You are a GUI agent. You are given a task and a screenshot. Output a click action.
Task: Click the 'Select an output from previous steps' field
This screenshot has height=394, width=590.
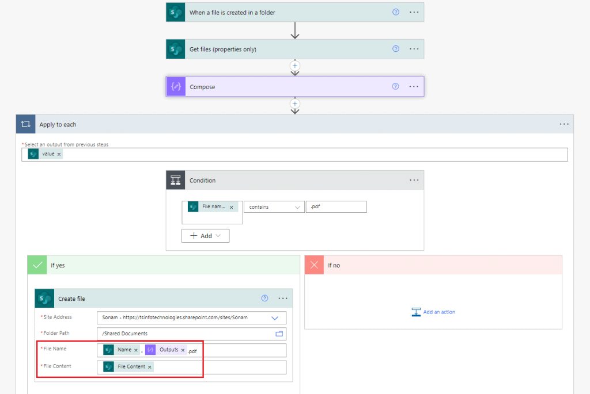(x=294, y=154)
